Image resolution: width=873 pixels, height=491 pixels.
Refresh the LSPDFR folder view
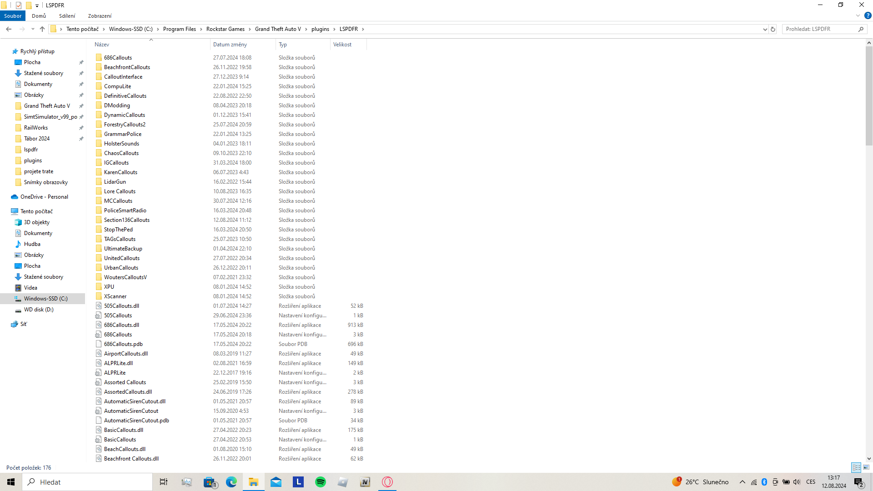pos(773,29)
